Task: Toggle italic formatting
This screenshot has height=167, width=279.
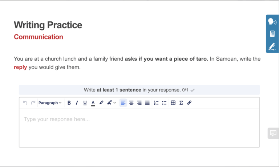Action: [77, 103]
